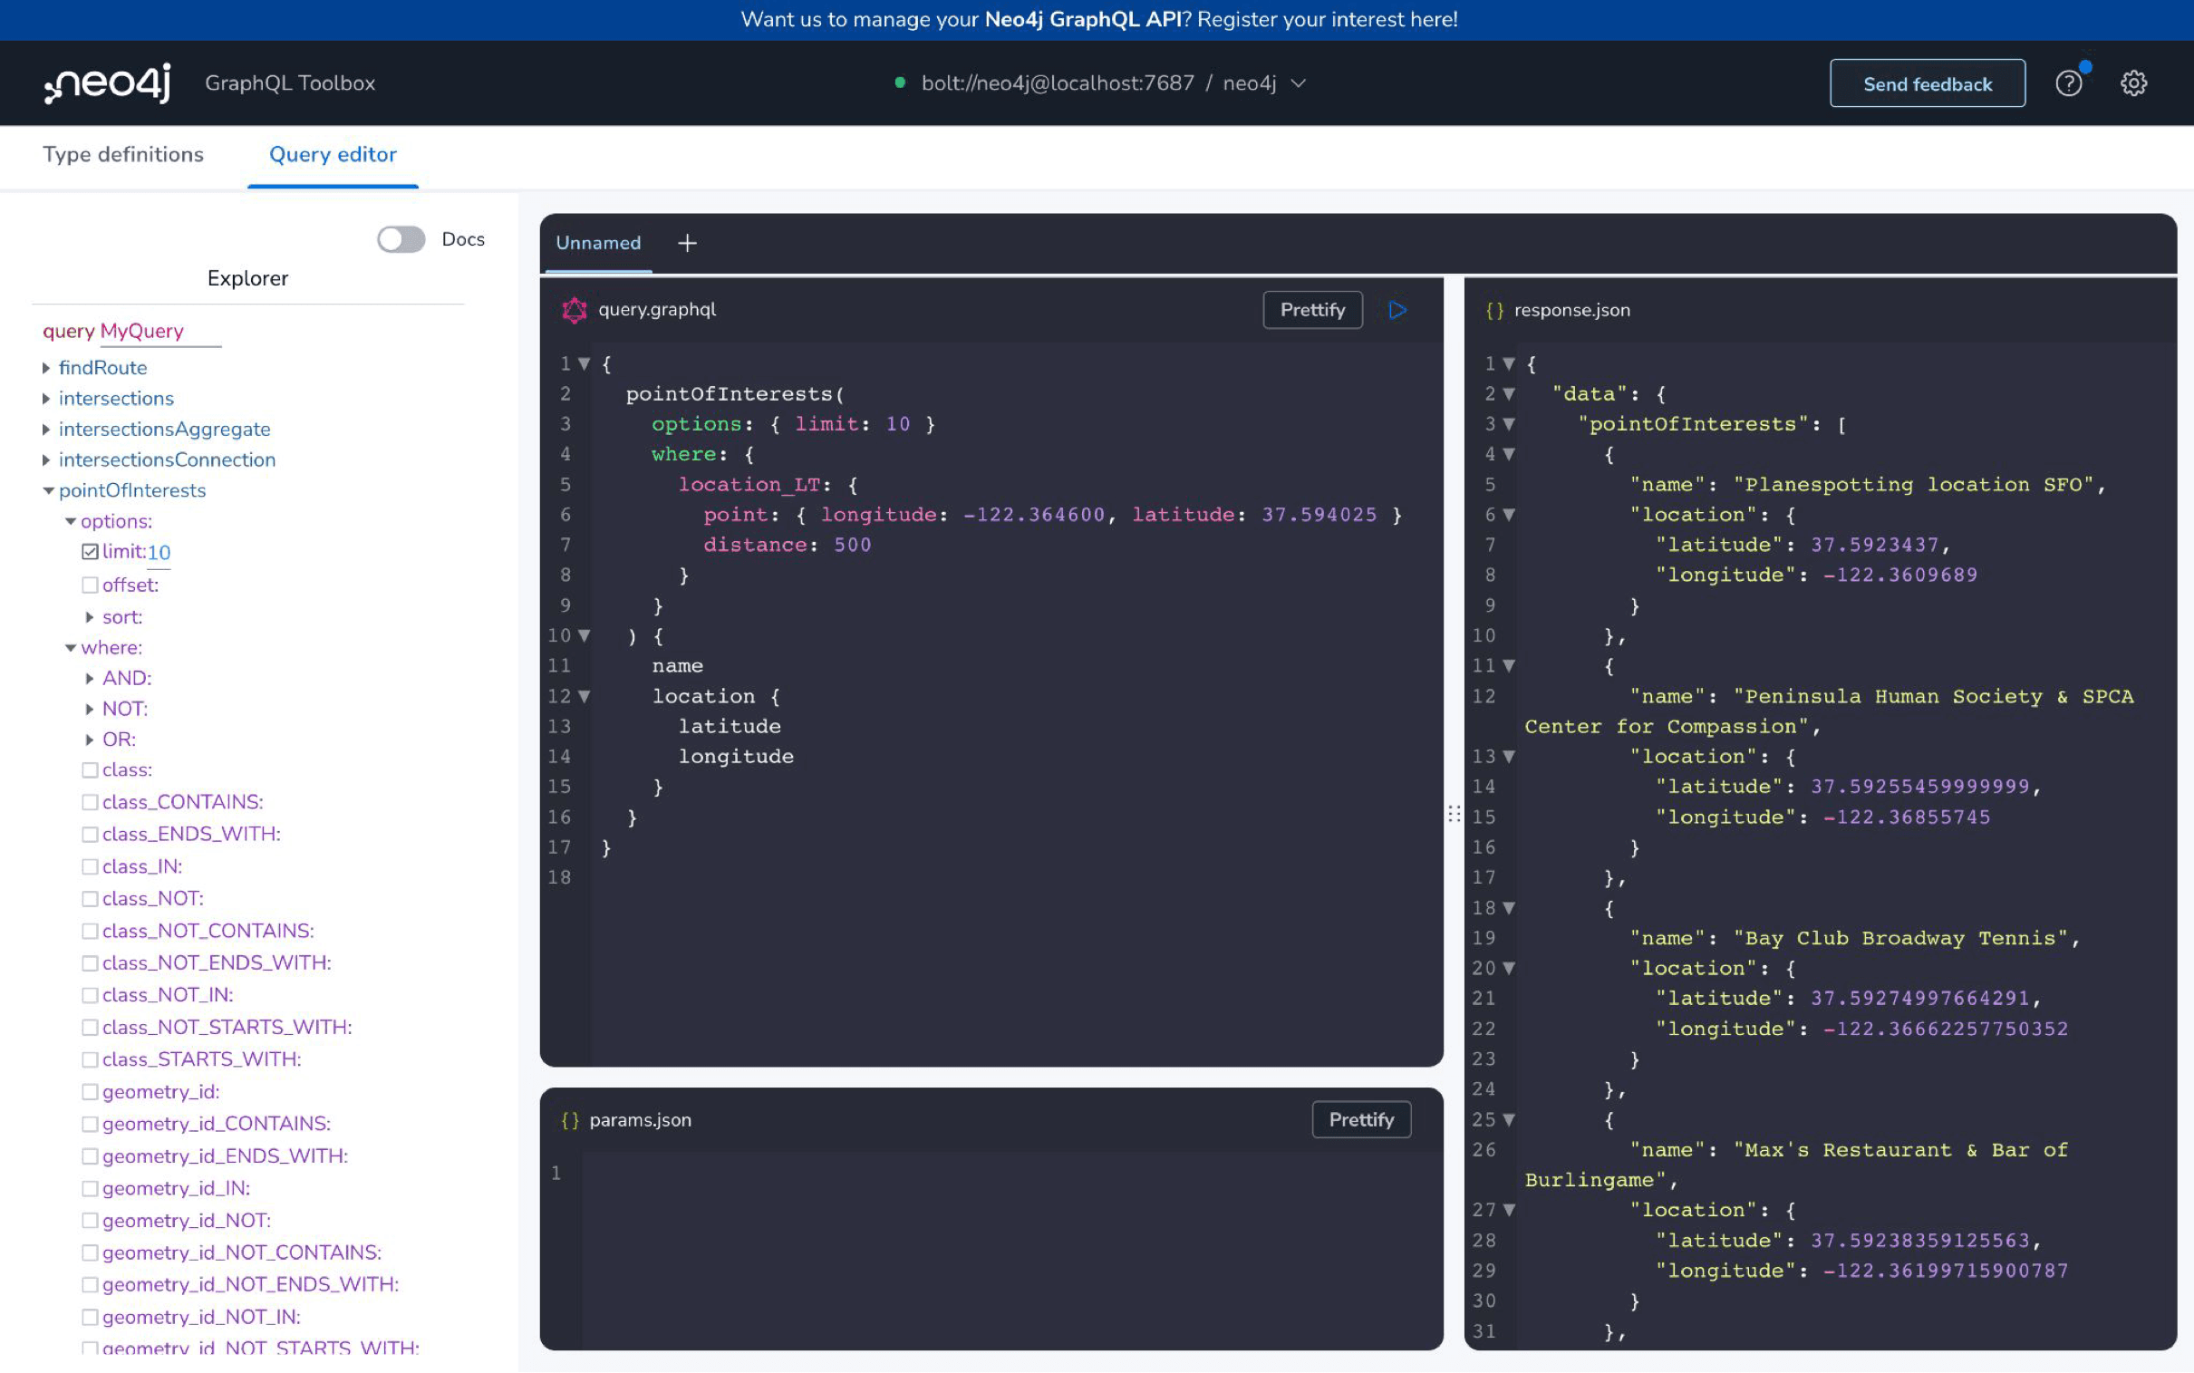Prettify the query.graphql editor
The image size is (2194, 1373).
(x=1311, y=310)
